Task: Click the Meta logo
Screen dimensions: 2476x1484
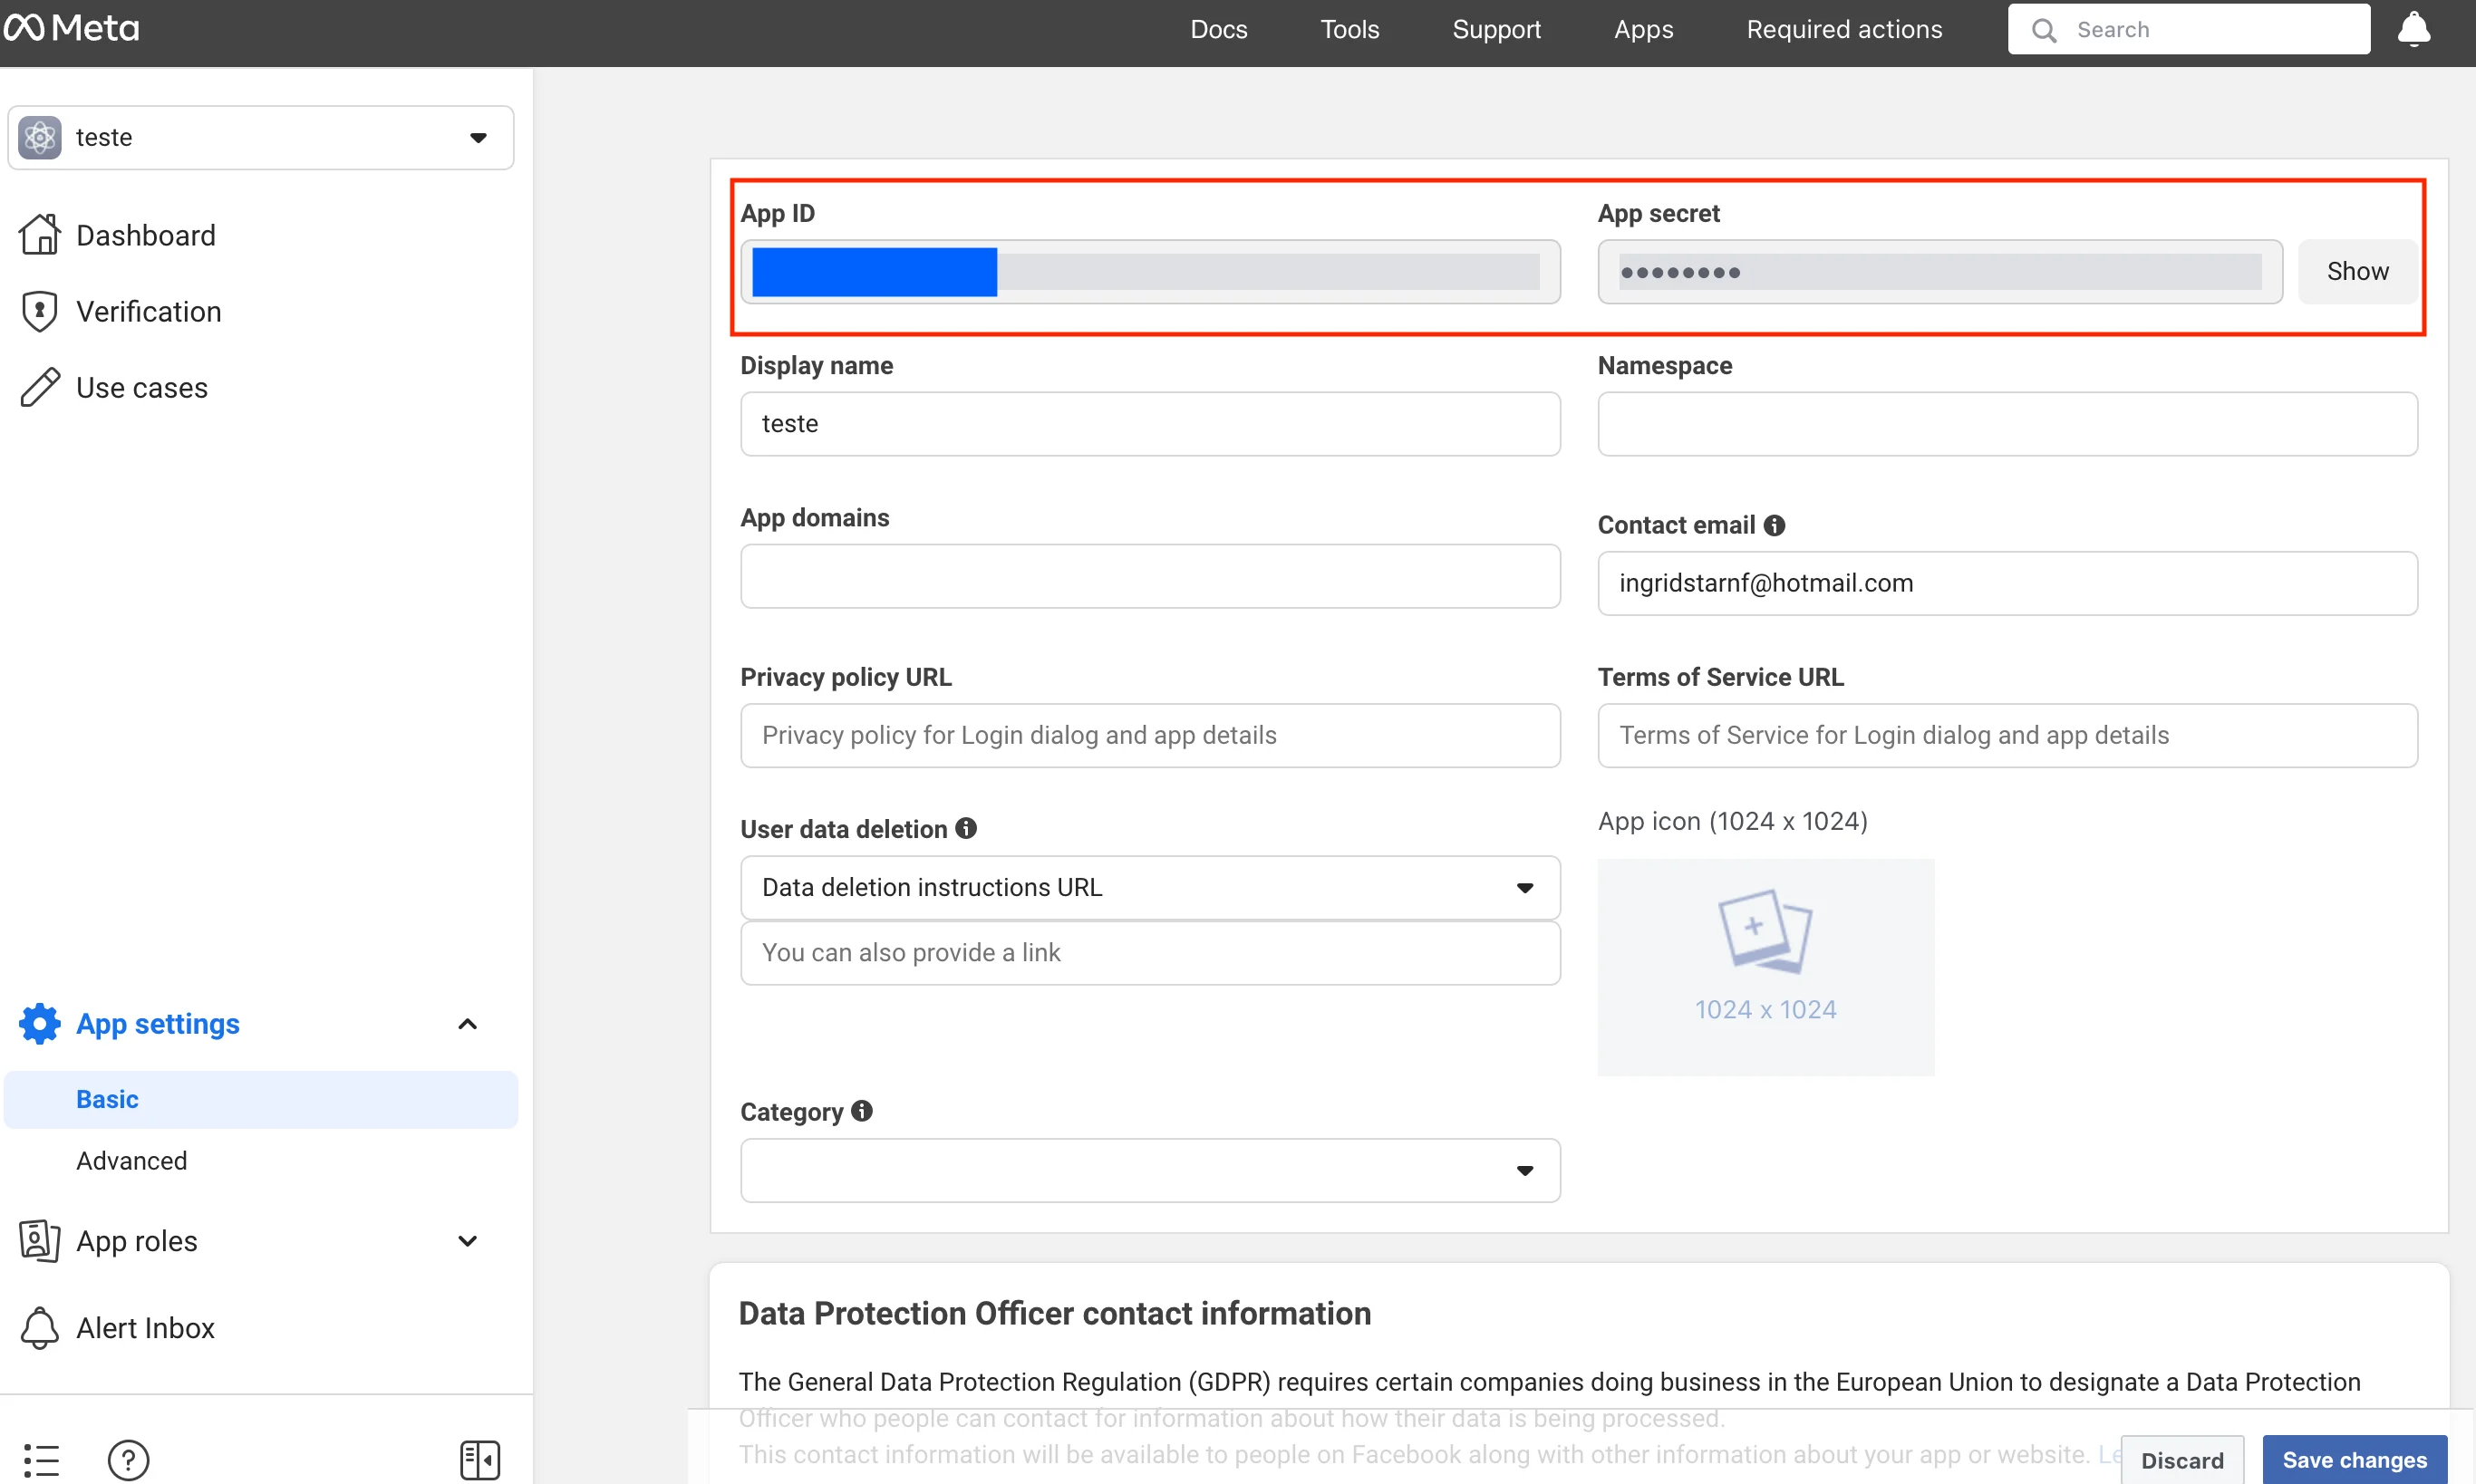Action: 72,28
